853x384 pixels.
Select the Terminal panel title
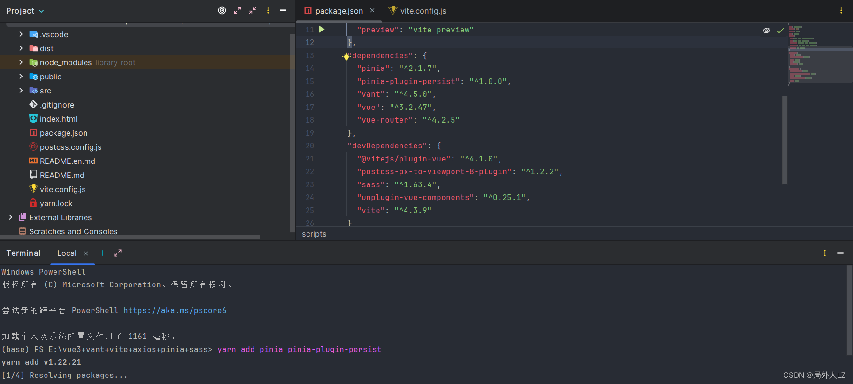[23, 253]
